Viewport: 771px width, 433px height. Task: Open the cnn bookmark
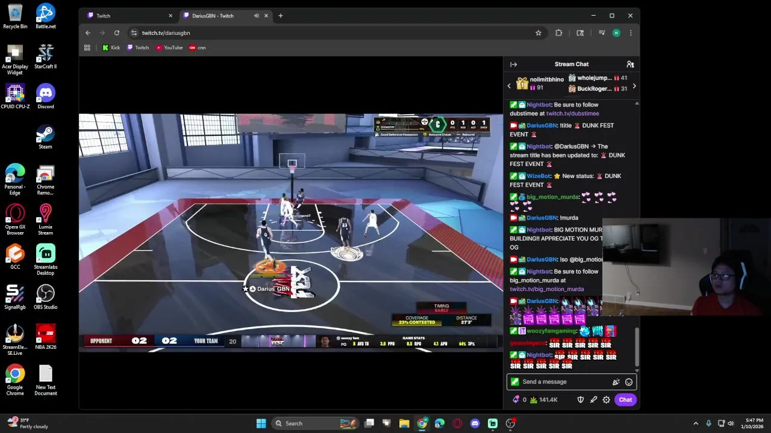coord(198,48)
